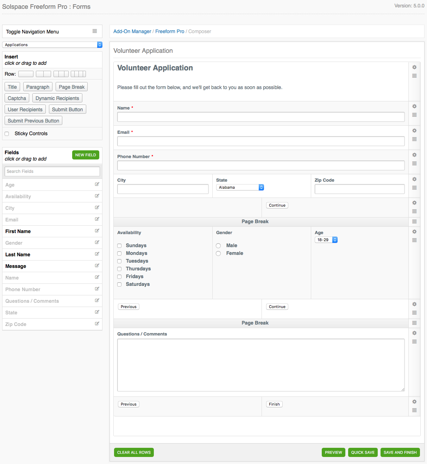
Task: Navigate to Add-On Manager breadcrumb
Action: tap(132, 31)
